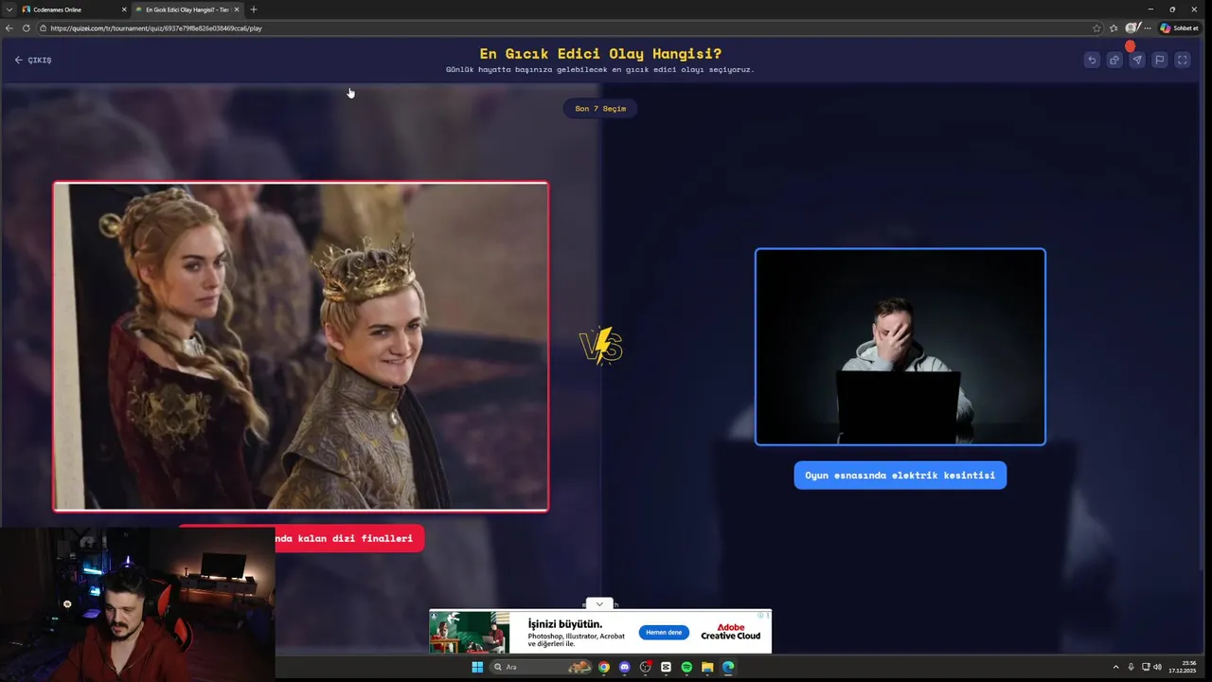Screen dimensions: 1212x682
Task: Open the browser three-dots menu
Action: pyautogui.click(x=1148, y=28)
